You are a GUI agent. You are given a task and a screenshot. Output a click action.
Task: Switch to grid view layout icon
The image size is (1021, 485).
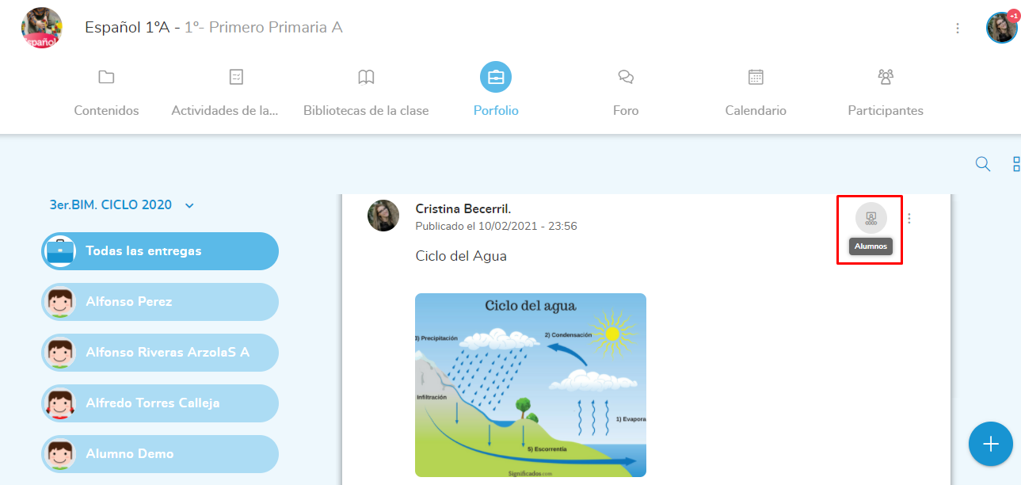click(x=1016, y=164)
